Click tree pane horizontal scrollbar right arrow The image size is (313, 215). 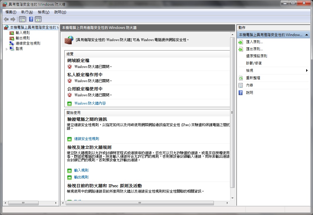pyautogui.click(x=56, y=203)
